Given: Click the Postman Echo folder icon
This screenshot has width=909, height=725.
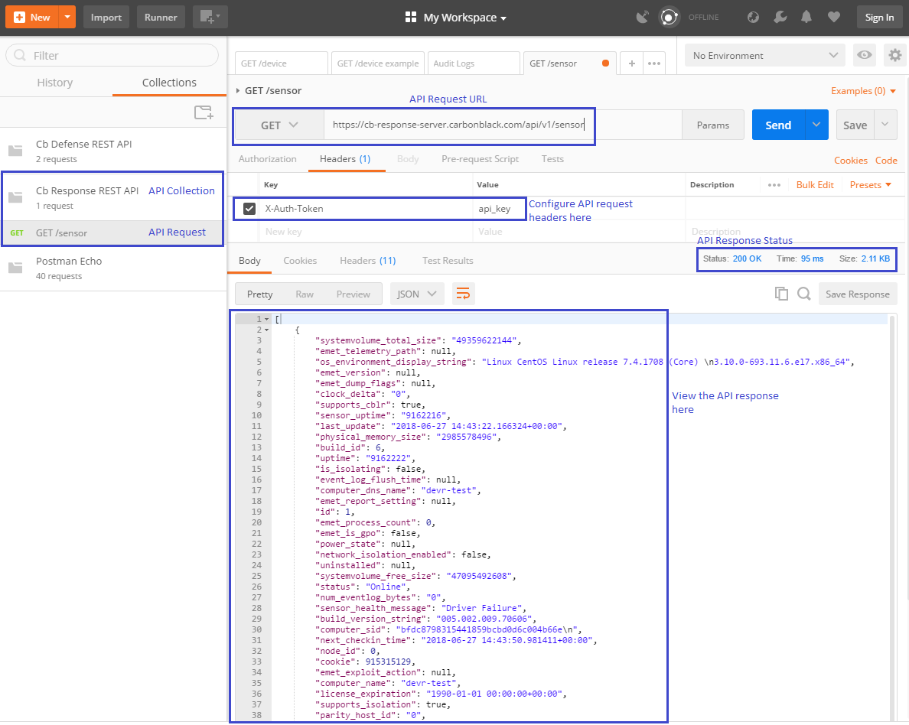Looking at the screenshot, I should (15, 267).
